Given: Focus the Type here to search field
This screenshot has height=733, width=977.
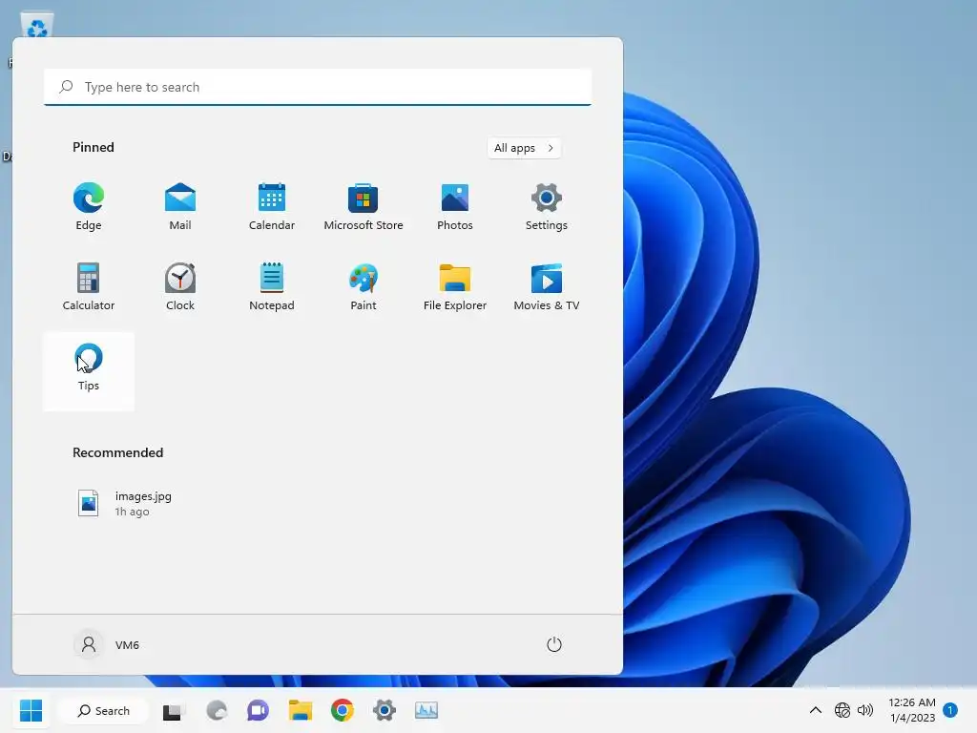Looking at the screenshot, I should pos(318,87).
